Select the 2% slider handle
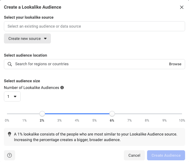This screenshot has width=189, height=162. (x=42, y=114)
